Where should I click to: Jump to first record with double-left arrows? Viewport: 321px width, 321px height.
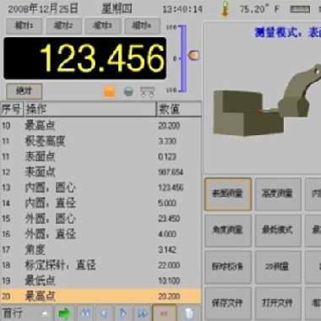pos(85,313)
